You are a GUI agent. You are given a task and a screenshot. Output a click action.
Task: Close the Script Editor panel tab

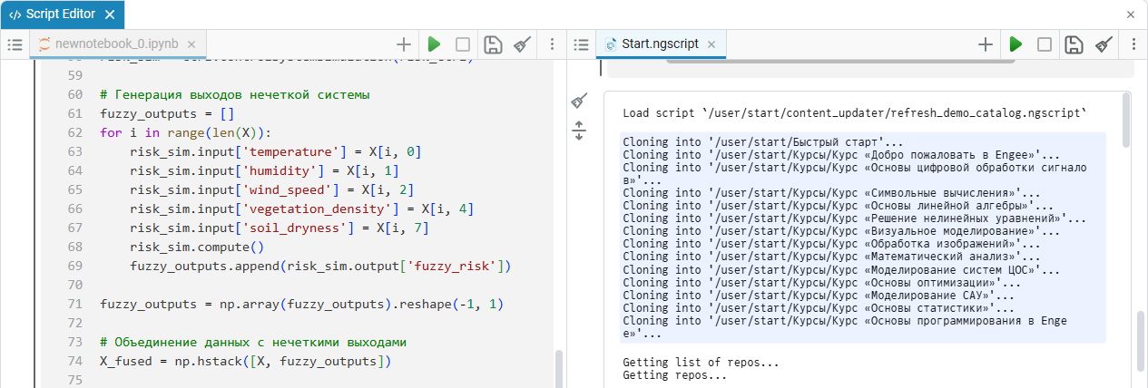tap(110, 15)
